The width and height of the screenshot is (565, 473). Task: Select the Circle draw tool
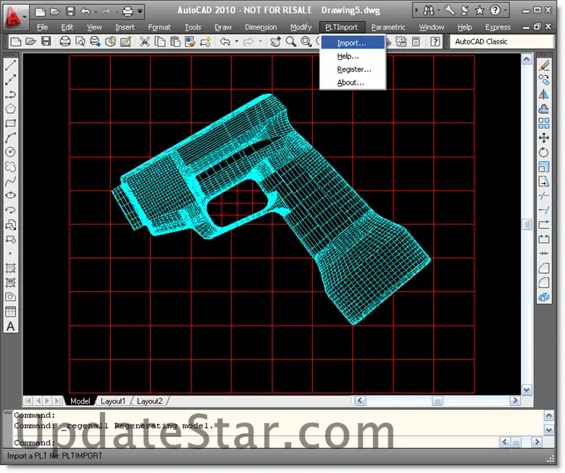10,152
